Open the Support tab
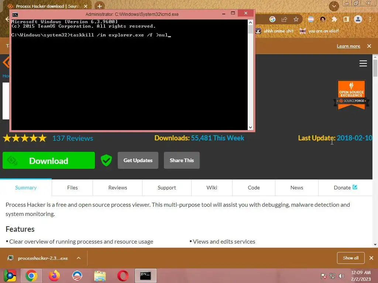The image size is (378, 283). pos(167,188)
